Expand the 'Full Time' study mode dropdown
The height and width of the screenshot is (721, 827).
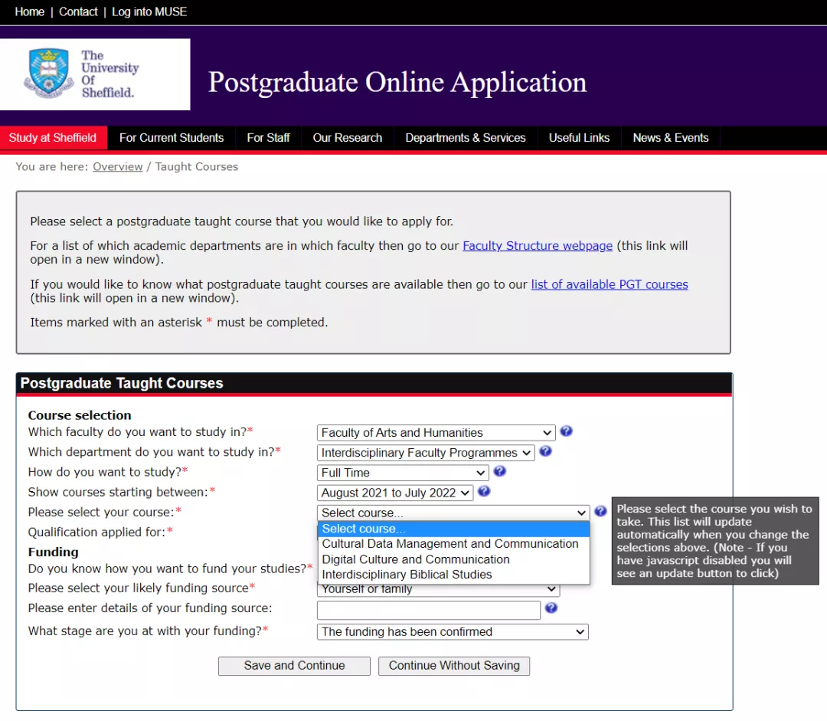tap(403, 473)
